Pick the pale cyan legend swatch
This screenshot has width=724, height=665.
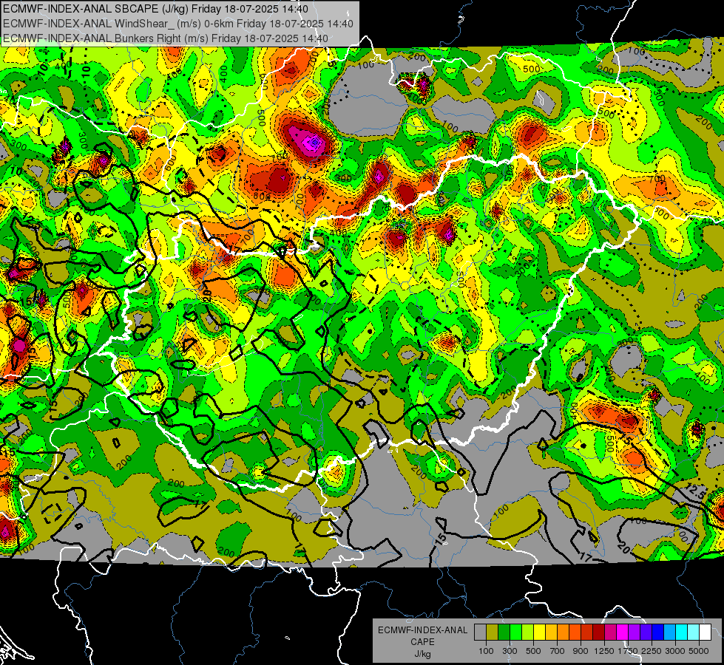[x=693, y=632]
